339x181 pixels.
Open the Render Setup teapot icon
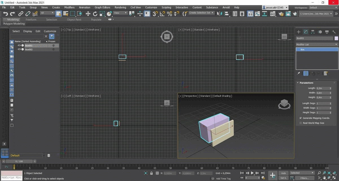pyautogui.click(x=281, y=13)
